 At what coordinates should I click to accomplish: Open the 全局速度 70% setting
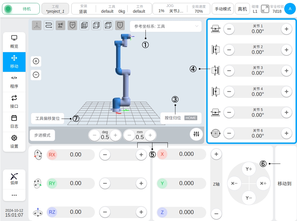tap(199, 9)
